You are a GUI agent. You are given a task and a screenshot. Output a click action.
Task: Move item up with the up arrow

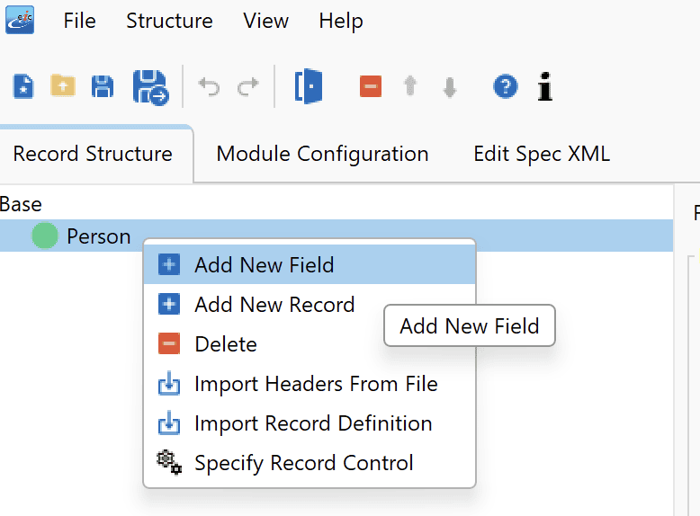(x=410, y=86)
